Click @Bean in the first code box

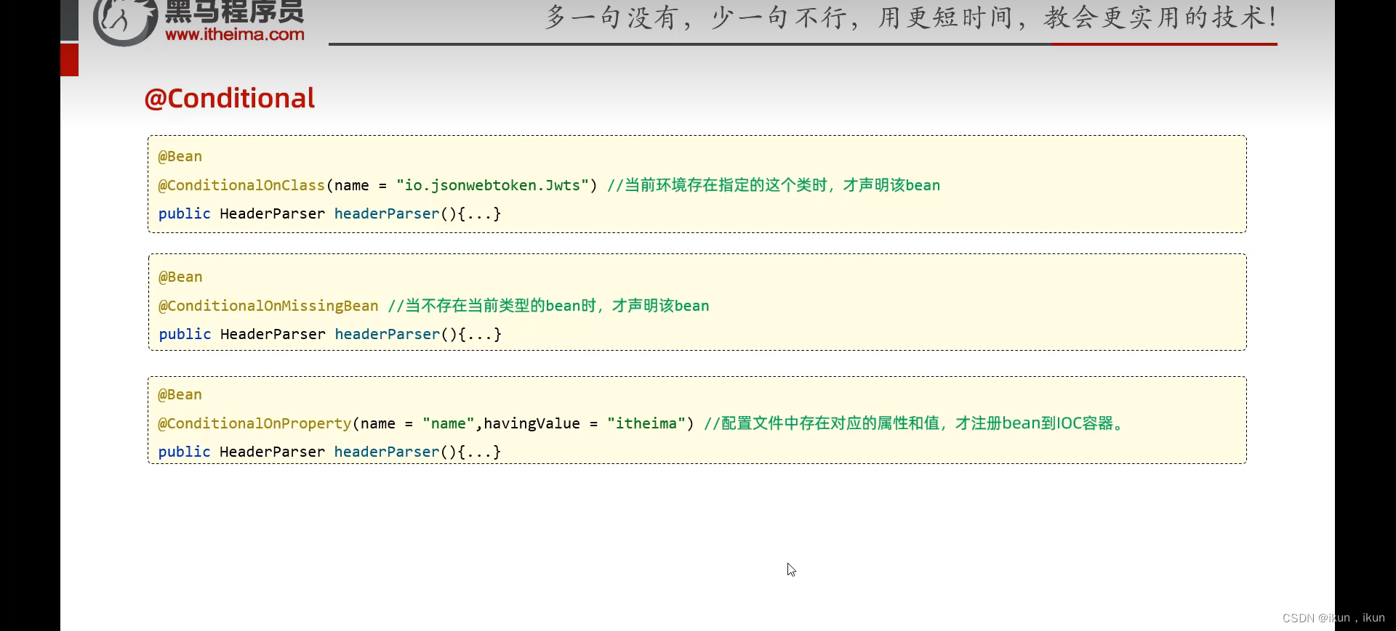[x=180, y=156]
